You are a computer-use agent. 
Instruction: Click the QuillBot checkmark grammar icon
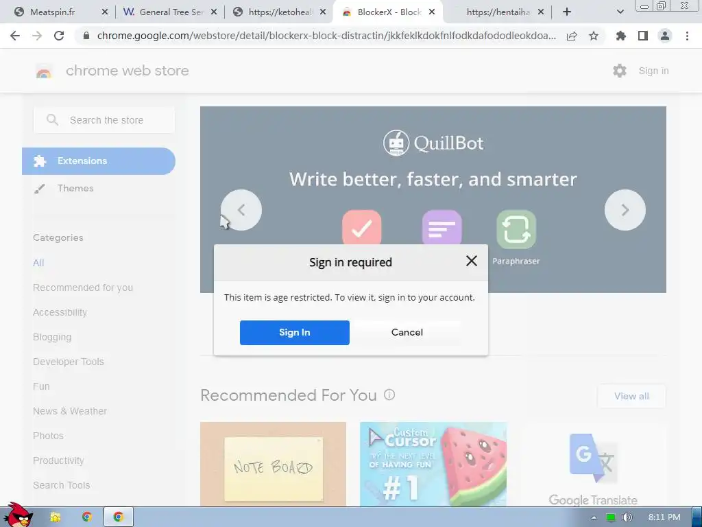(362, 228)
